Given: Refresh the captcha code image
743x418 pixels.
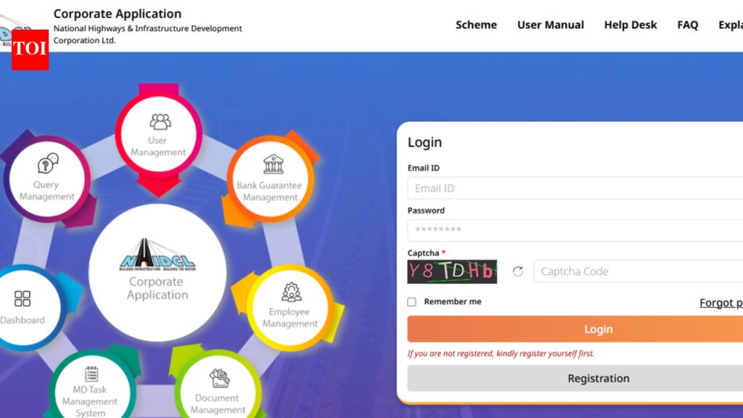Looking at the screenshot, I should 517,271.
